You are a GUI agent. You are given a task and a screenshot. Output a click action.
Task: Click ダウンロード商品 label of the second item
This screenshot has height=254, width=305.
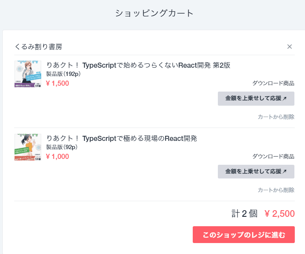pyautogui.click(x=273, y=156)
